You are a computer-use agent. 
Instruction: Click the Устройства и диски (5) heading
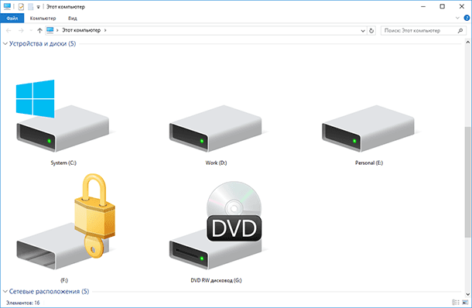point(43,43)
